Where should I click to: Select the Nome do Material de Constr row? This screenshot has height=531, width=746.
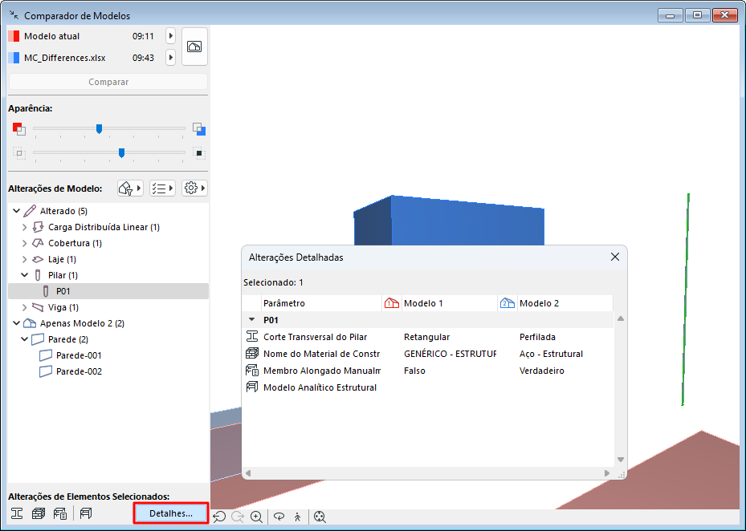click(x=428, y=354)
